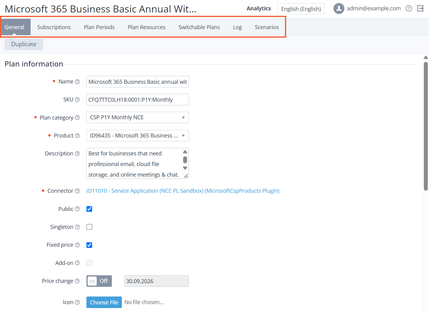Viewport: 429px width, 312px height.
Task: Click the help icon next to Public label
Action: coord(77,209)
